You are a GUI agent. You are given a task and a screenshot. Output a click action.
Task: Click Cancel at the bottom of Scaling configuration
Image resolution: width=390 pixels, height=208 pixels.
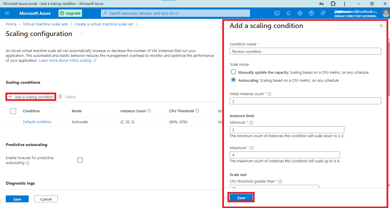[46, 199]
